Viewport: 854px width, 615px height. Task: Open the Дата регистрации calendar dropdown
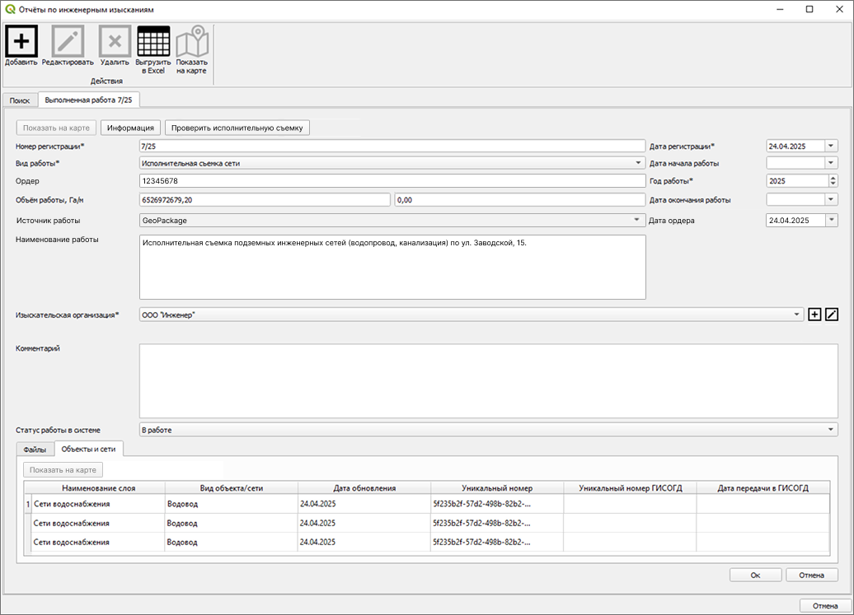coord(832,146)
